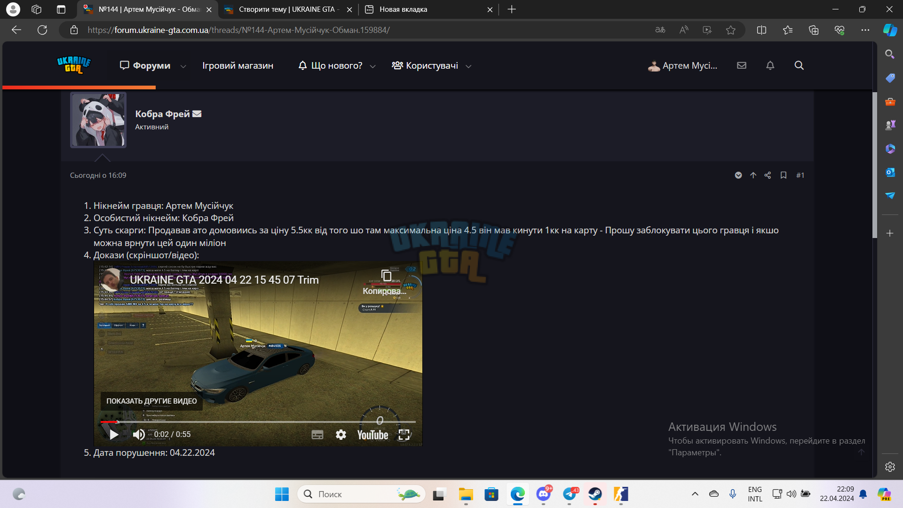The height and width of the screenshot is (508, 903).
Task: Open forum search magnifier icon
Action: (799, 65)
